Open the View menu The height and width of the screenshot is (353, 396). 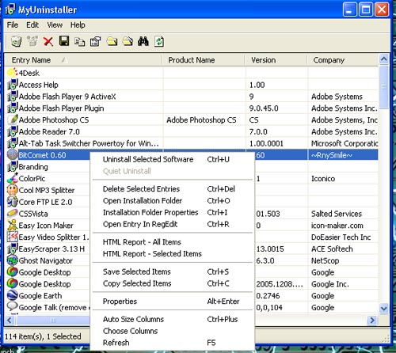[55, 25]
